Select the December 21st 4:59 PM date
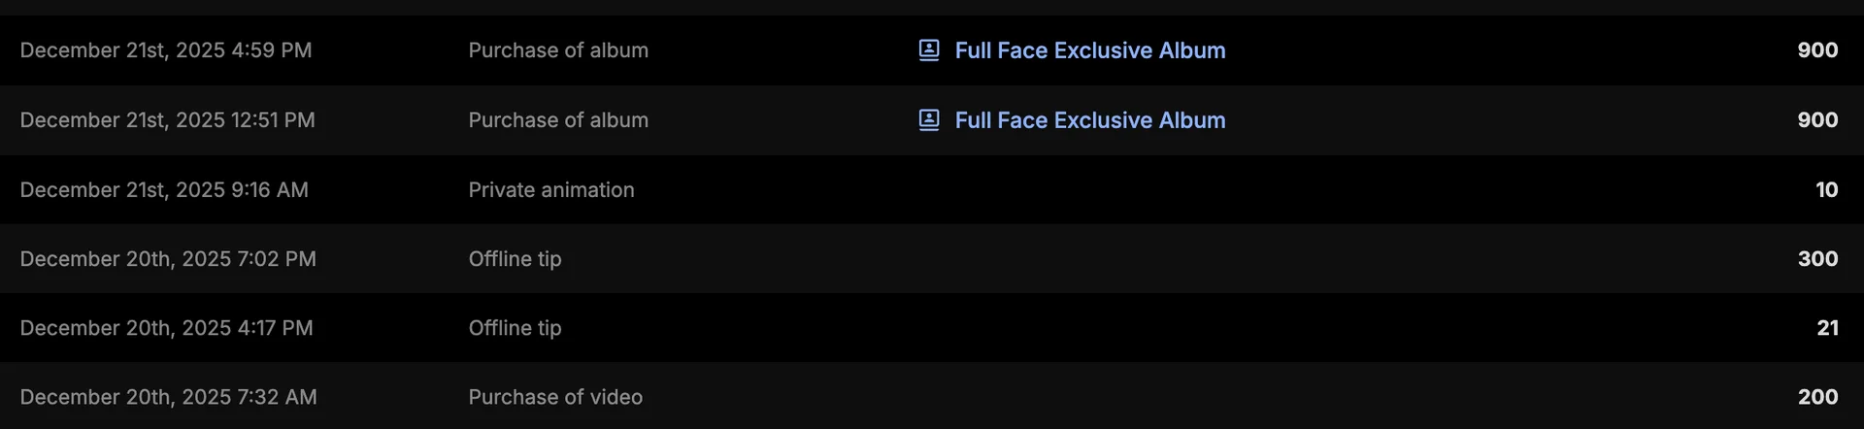Viewport: 1864px width, 429px height. click(166, 50)
